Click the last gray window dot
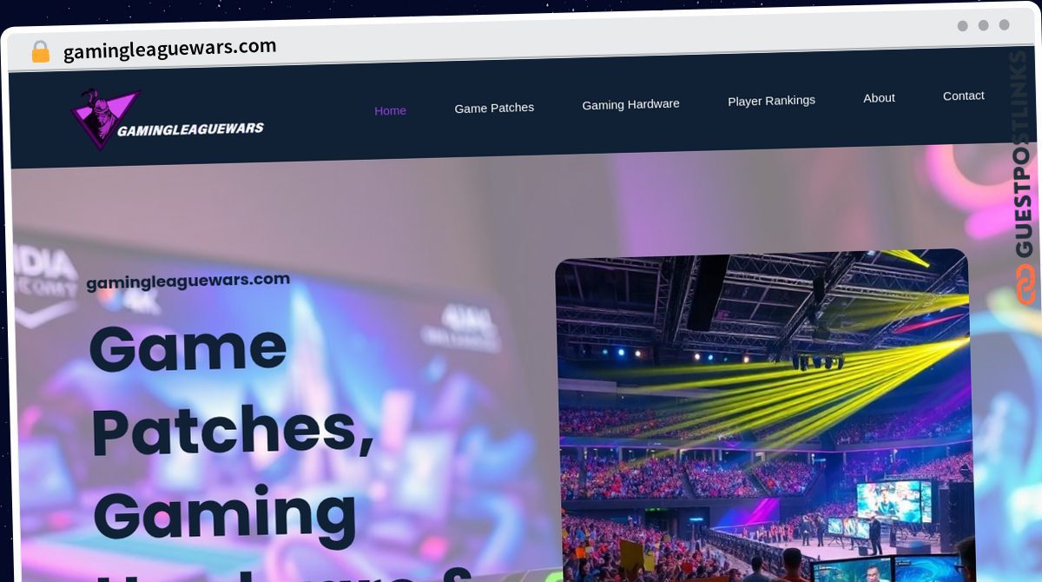The height and width of the screenshot is (582, 1042). pos(1004,25)
